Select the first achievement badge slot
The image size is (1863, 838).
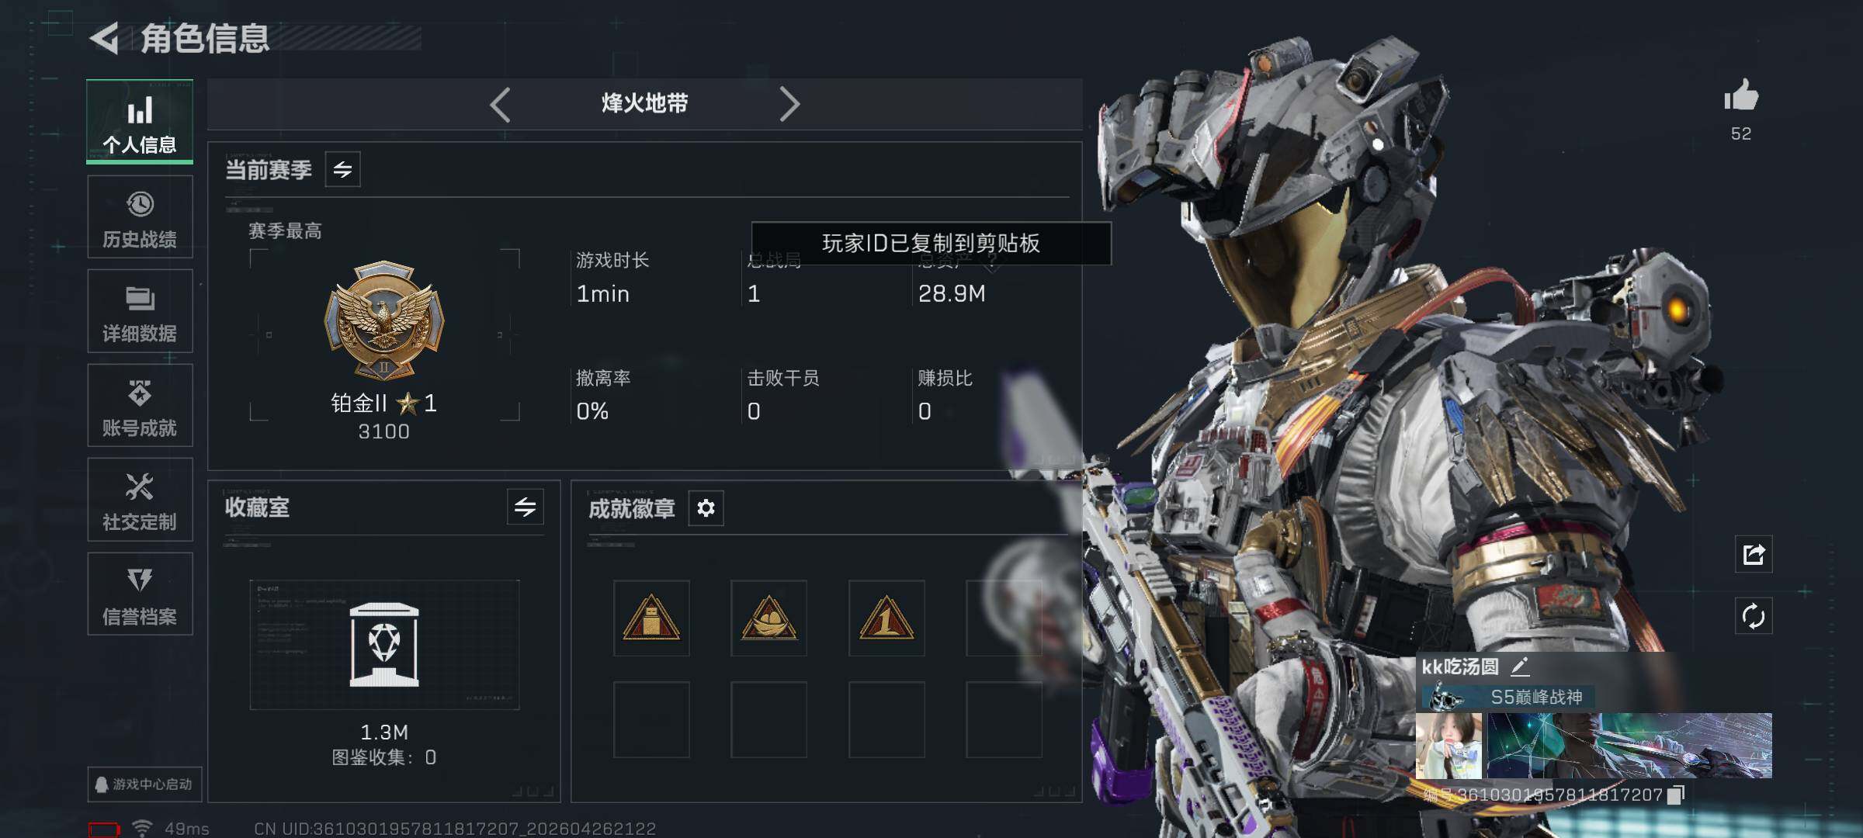(x=651, y=618)
